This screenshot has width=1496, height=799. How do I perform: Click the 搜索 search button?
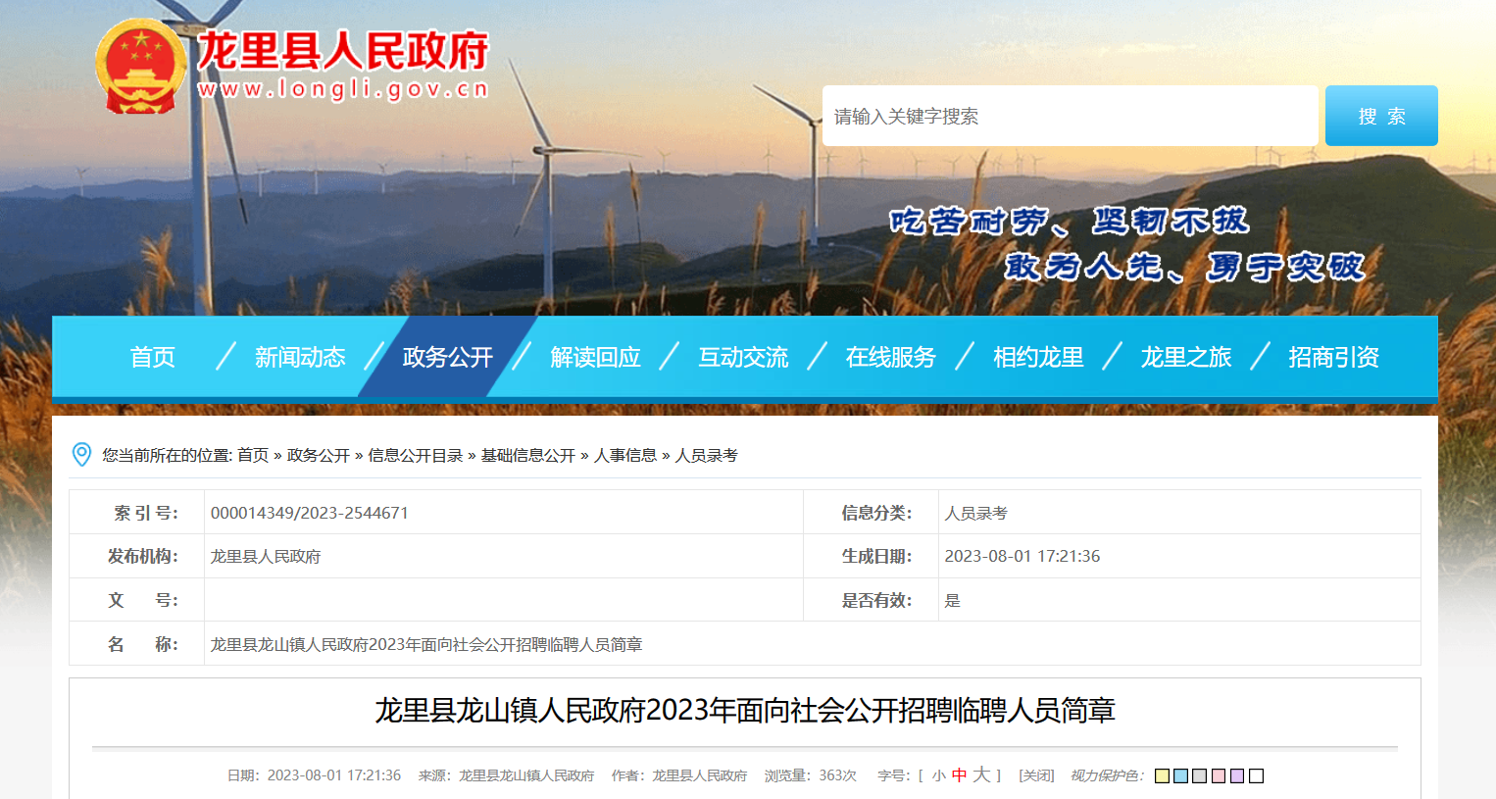(1381, 116)
